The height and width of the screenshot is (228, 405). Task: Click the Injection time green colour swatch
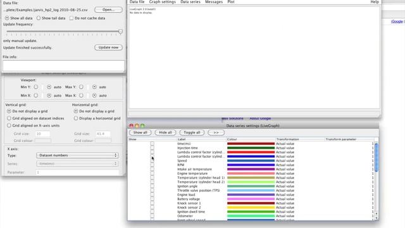point(251,148)
